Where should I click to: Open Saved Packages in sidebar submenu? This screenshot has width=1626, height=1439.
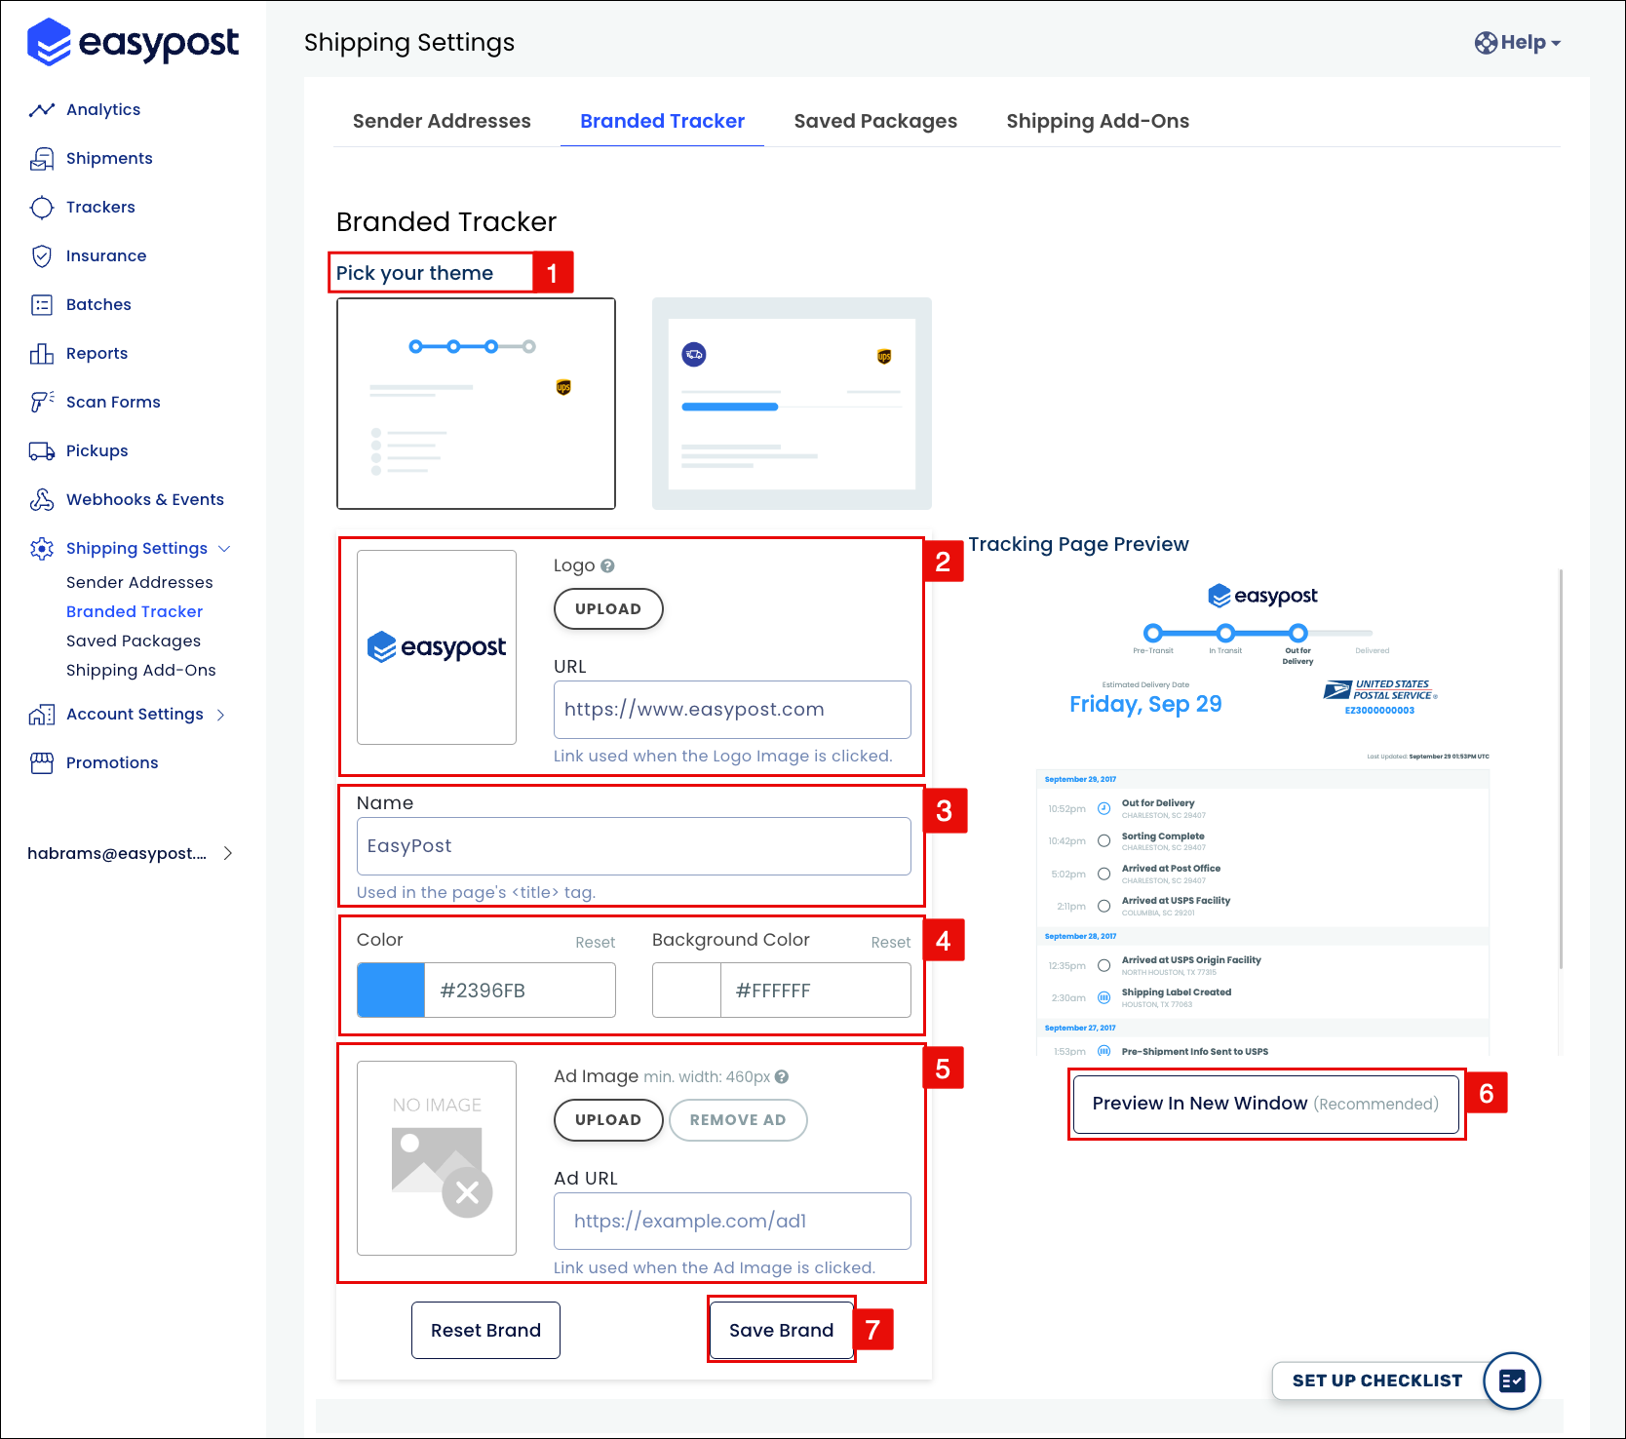(134, 642)
